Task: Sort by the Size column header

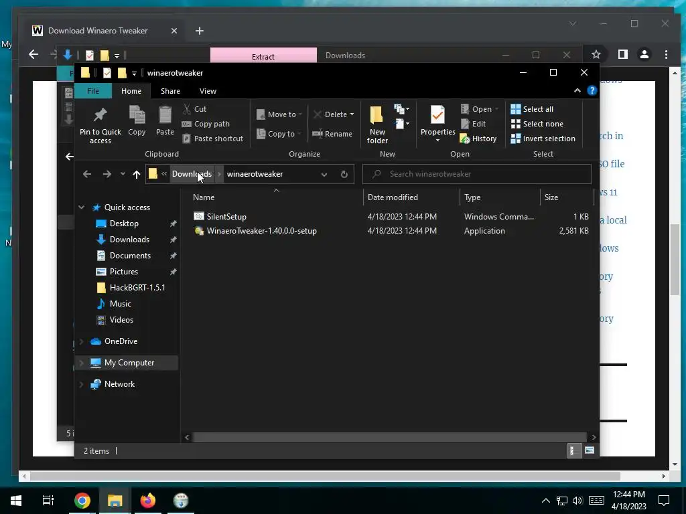Action: coord(567,197)
